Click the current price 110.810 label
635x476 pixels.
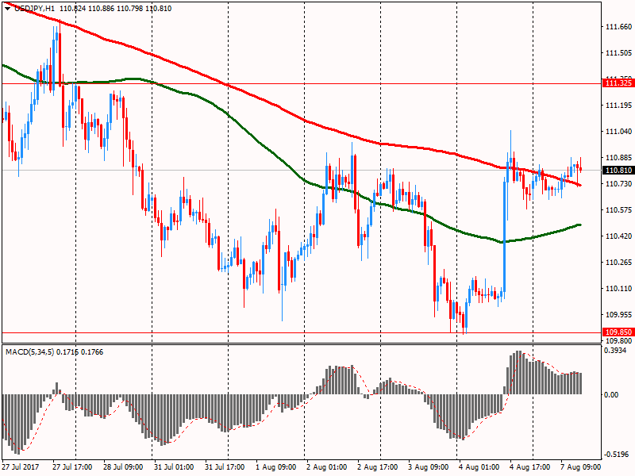tap(618, 171)
